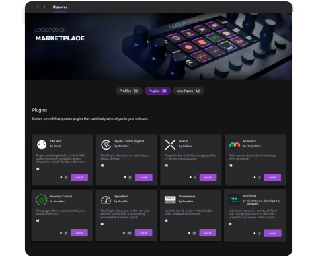Image resolution: width=316 pixels, height=257 pixels.
Task: Click the Elgato Control (Lights) title
Action: [129, 141]
